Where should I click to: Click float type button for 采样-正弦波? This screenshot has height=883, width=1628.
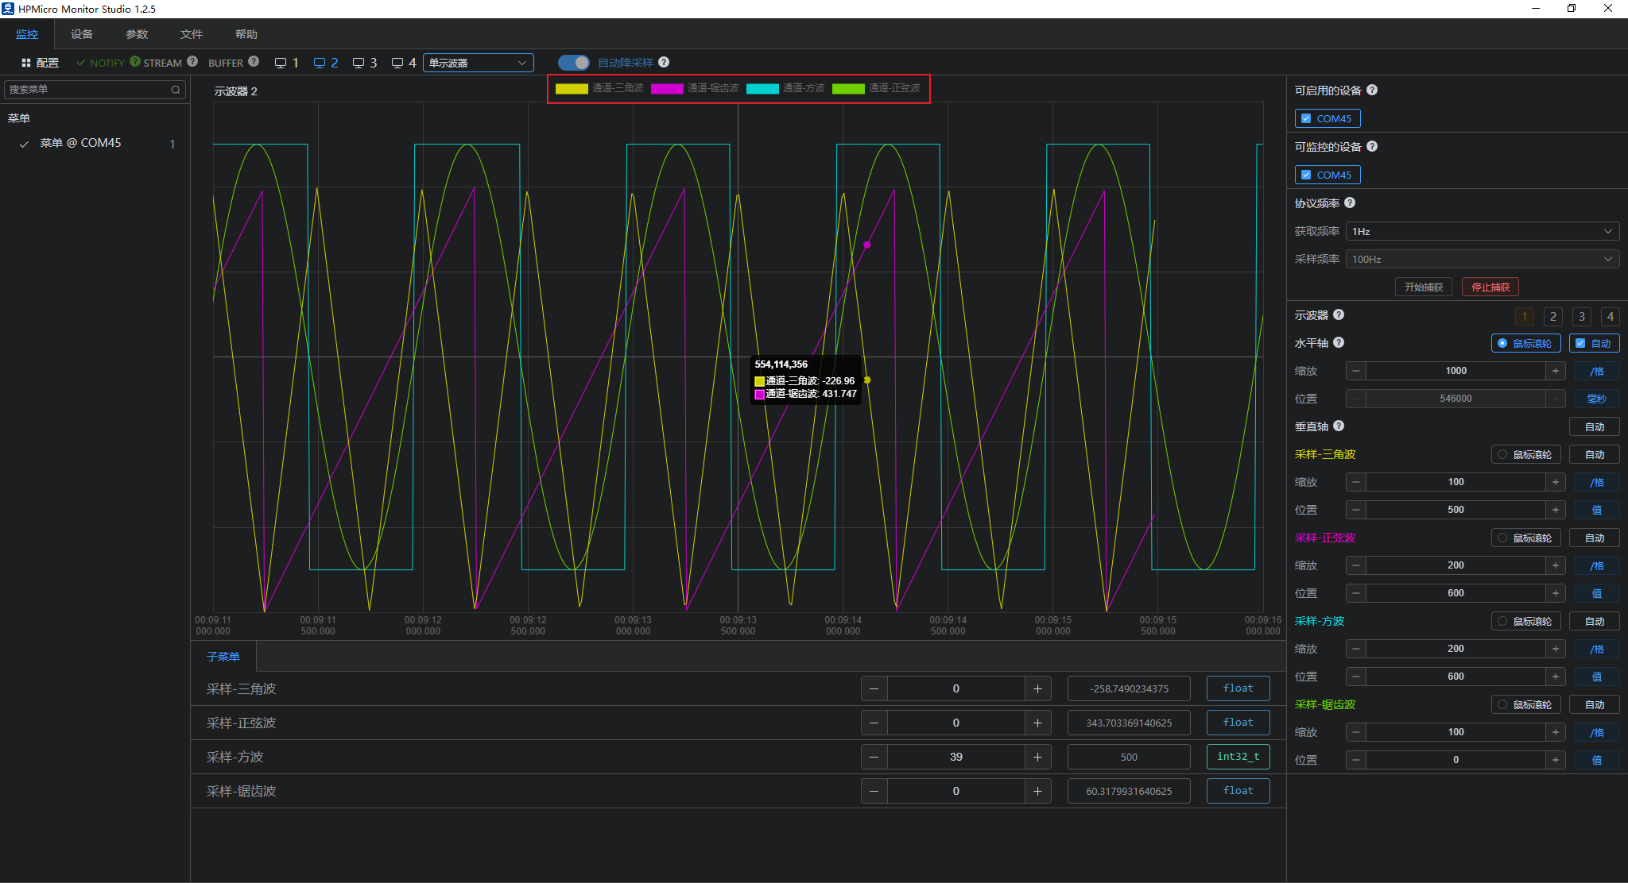[1238, 723]
